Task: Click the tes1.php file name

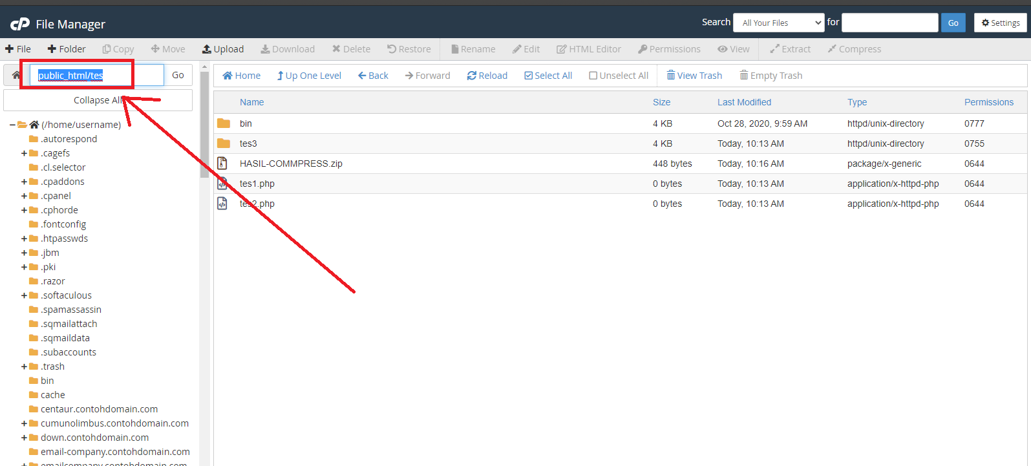Action: pos(257,184)
